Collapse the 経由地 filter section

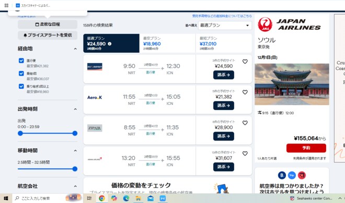tap(75, 49)
